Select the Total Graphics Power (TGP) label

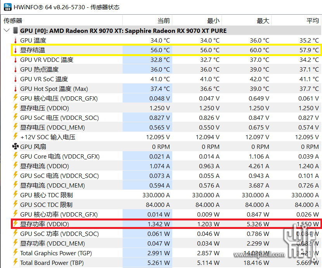point(56,253)
